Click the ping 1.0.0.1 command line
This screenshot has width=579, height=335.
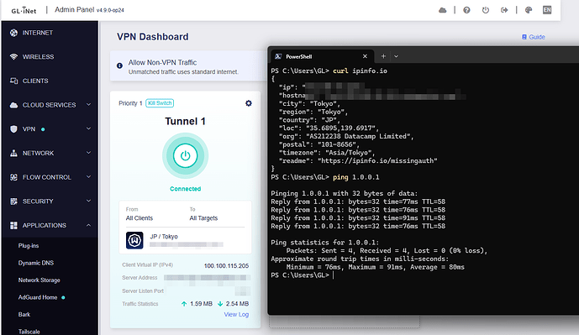pos(325,177)
